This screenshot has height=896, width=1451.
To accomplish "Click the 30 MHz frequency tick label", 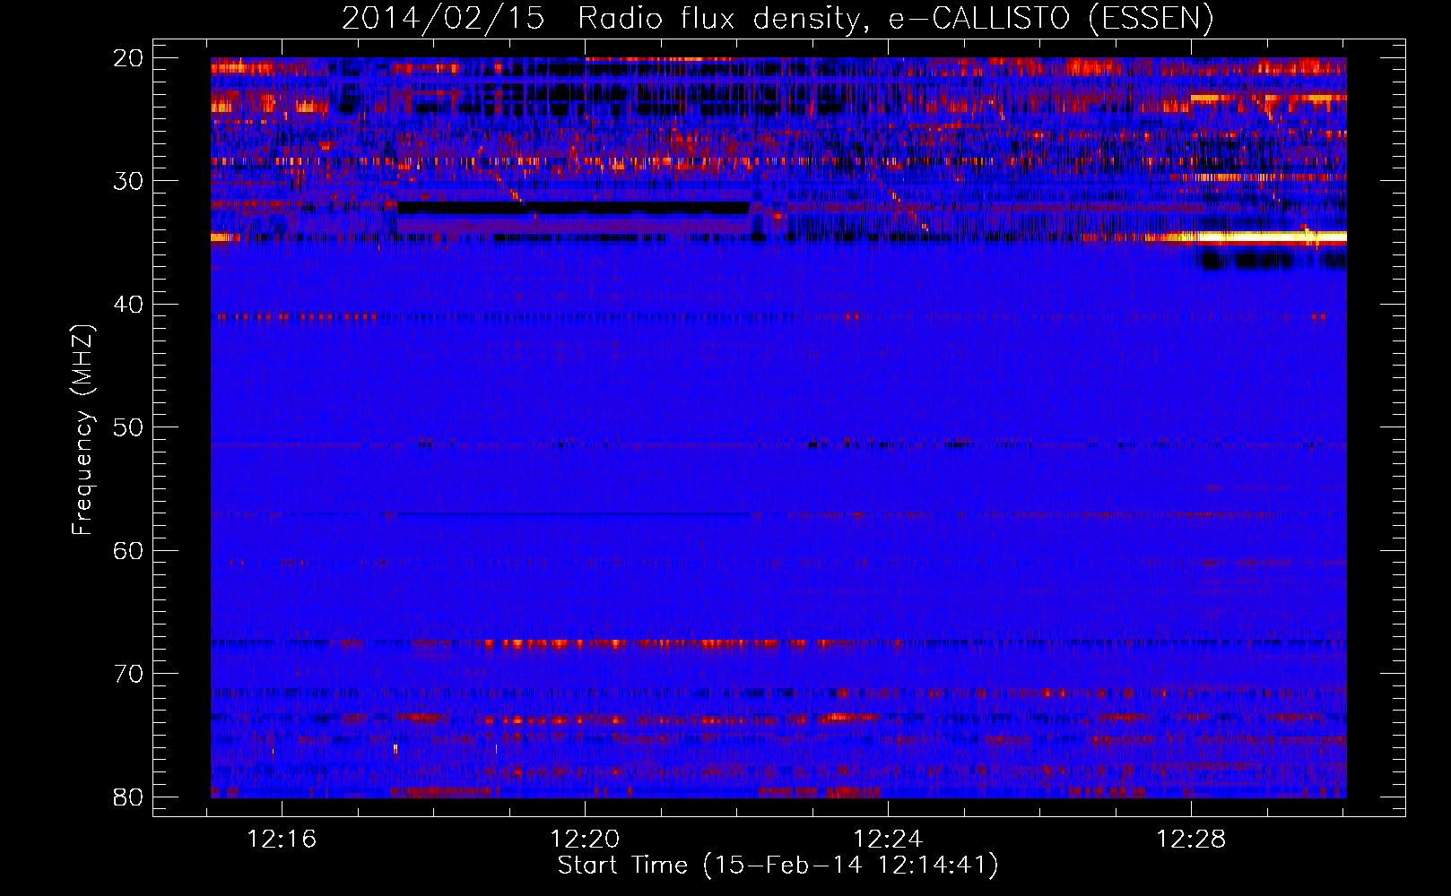I will (x=128, y=181).
